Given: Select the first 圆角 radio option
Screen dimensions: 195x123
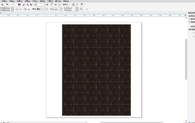Looking at the screenshot, I should click(x=190, y=16).
